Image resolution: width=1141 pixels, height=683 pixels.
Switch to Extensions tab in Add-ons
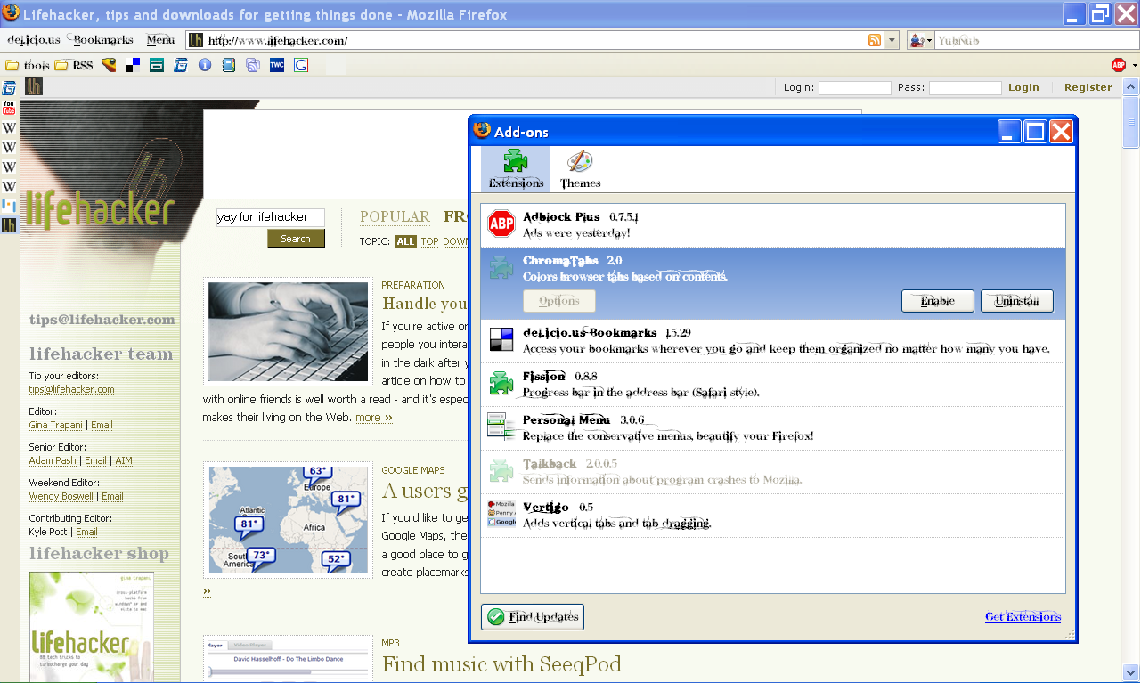(516, 169)
